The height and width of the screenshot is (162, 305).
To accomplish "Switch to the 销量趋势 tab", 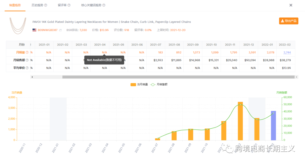I will 15,5.
